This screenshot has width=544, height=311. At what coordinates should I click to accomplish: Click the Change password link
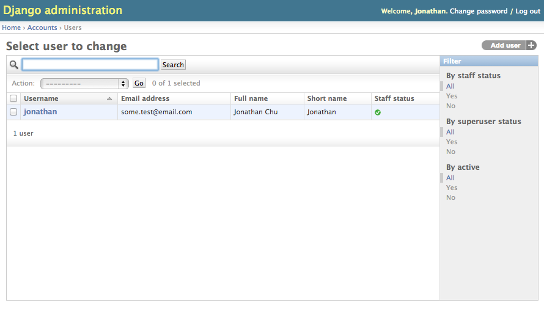point(479,11)
